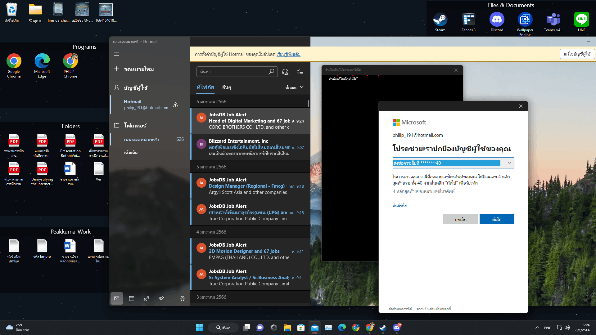The width and height of the screenshot is (596, 335).
Task: Open Design Manager (Regional - Fmcg) email
Action: click(x=250, y=186)
